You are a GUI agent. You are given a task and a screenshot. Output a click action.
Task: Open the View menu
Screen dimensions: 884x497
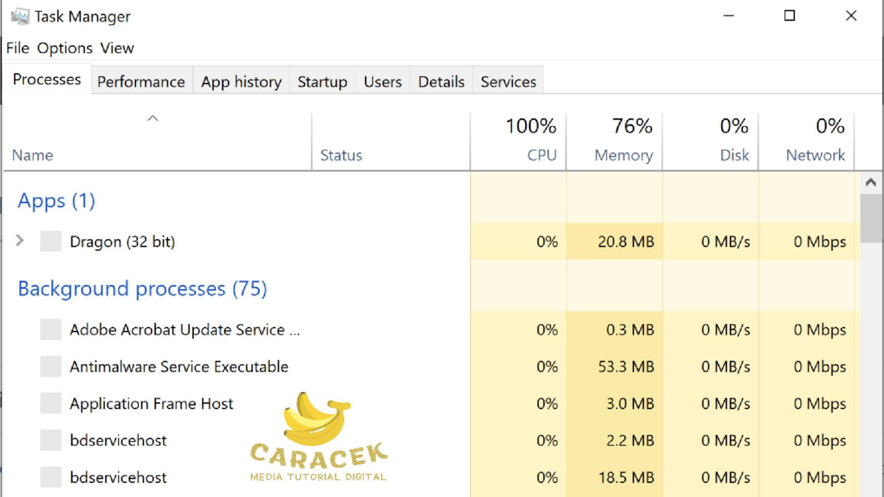[x=117, y=48]
